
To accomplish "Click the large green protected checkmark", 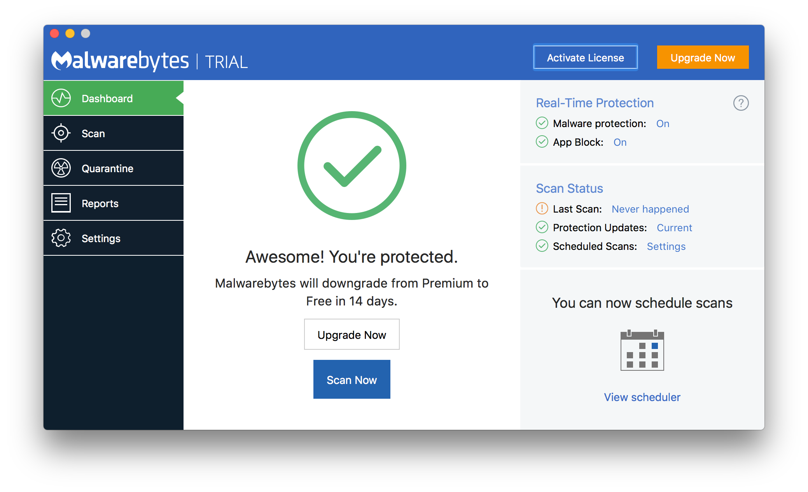I will coord(352,166).
